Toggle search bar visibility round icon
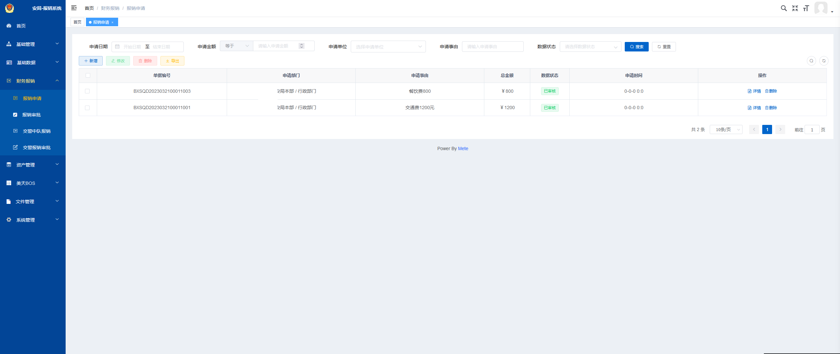 (811, 61)
